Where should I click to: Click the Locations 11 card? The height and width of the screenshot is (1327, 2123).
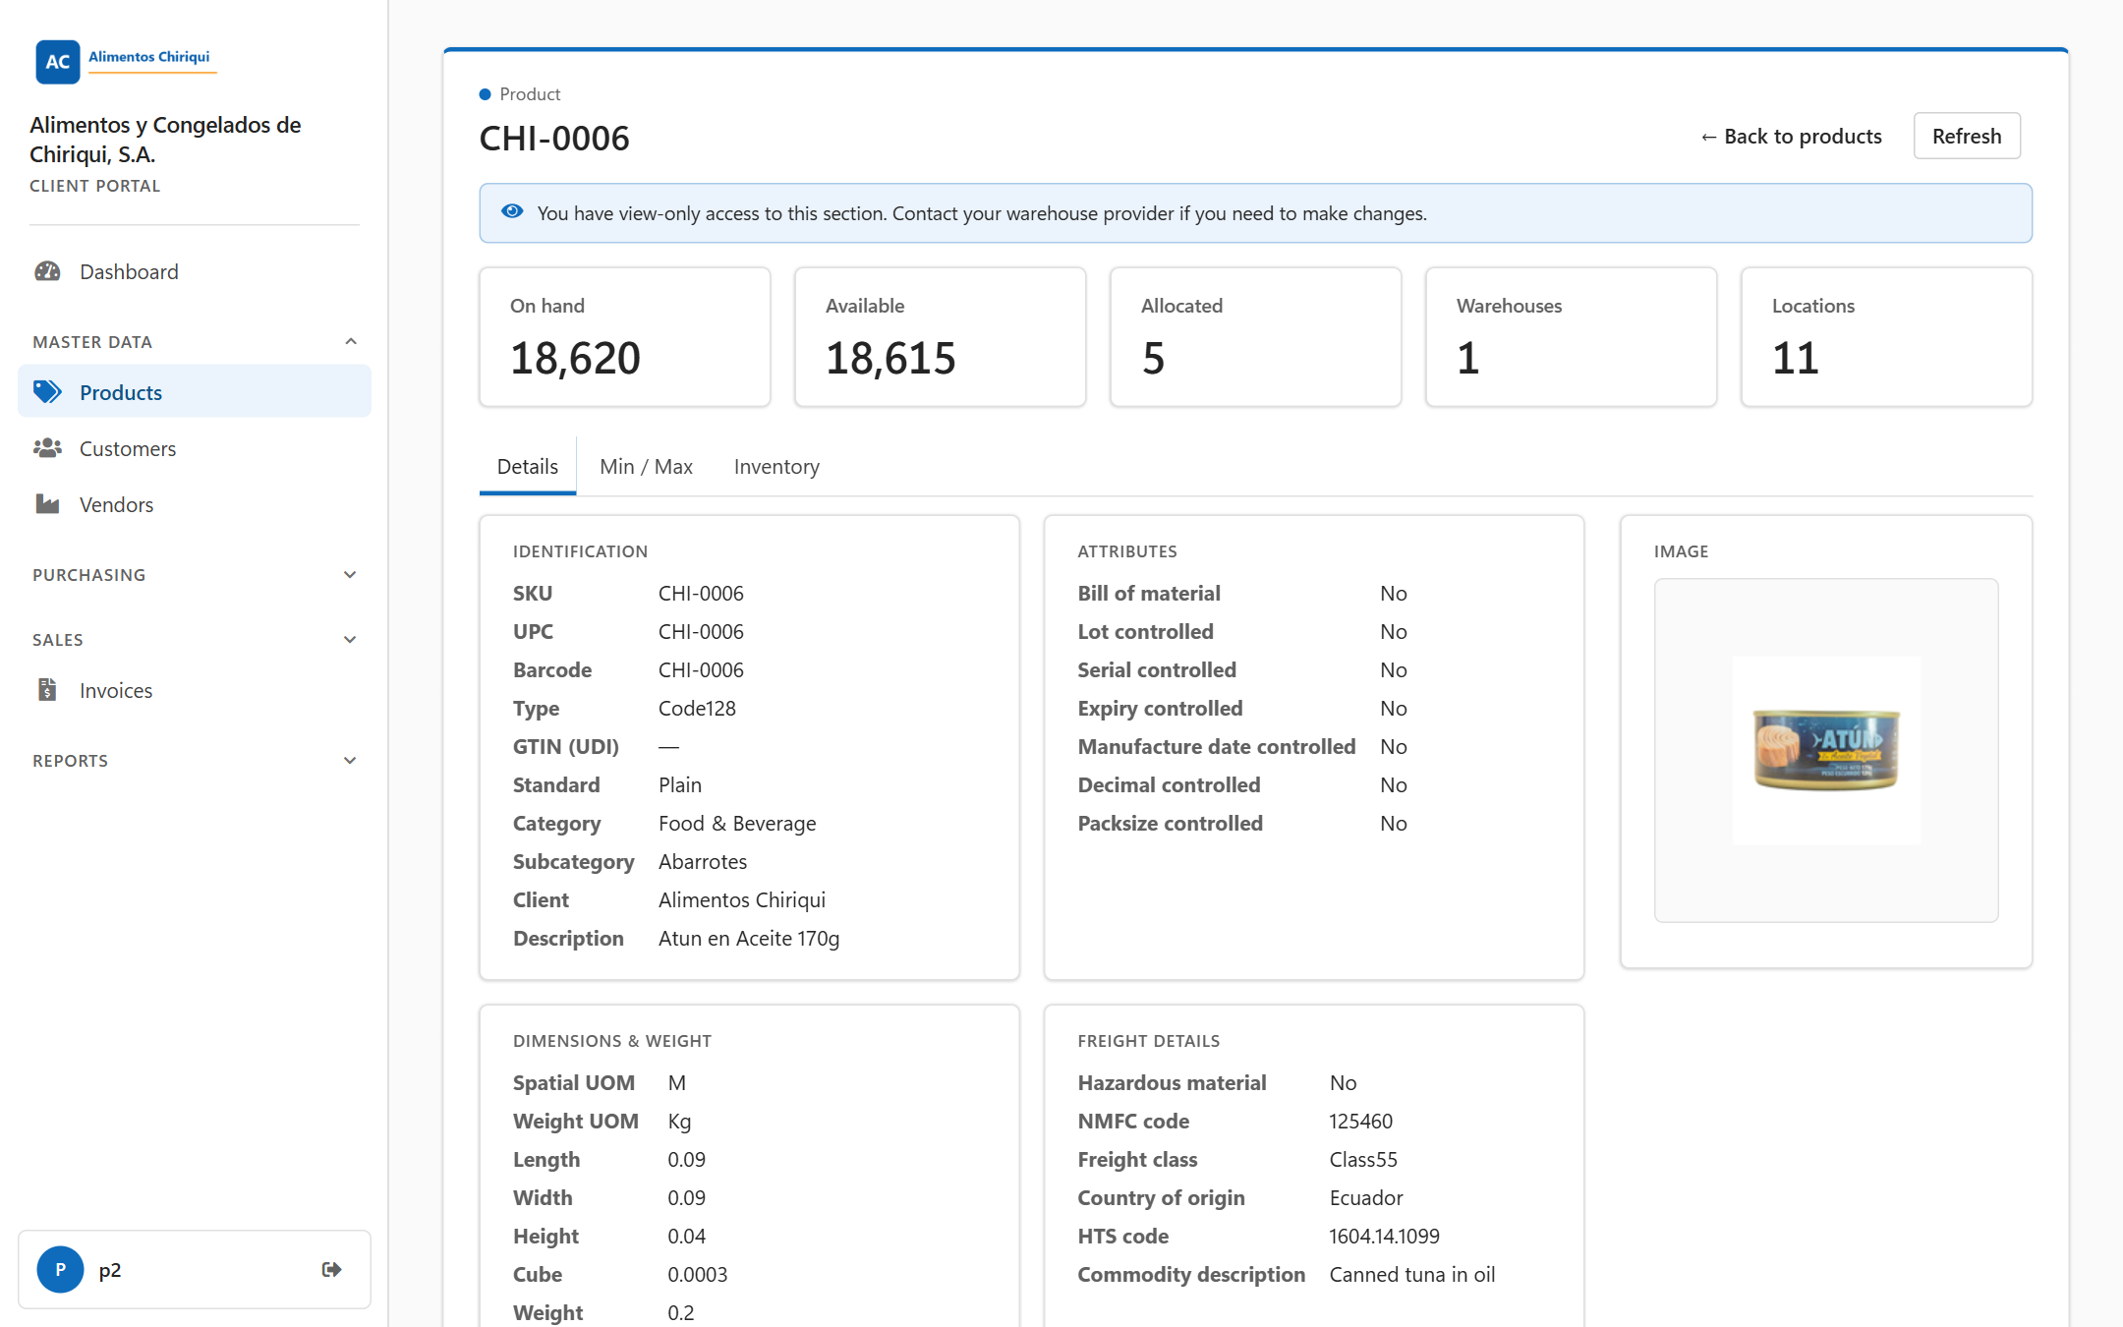[1887, 337]
